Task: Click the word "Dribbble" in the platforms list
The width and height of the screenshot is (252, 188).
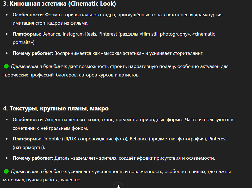Action: [x=51, y=139]
